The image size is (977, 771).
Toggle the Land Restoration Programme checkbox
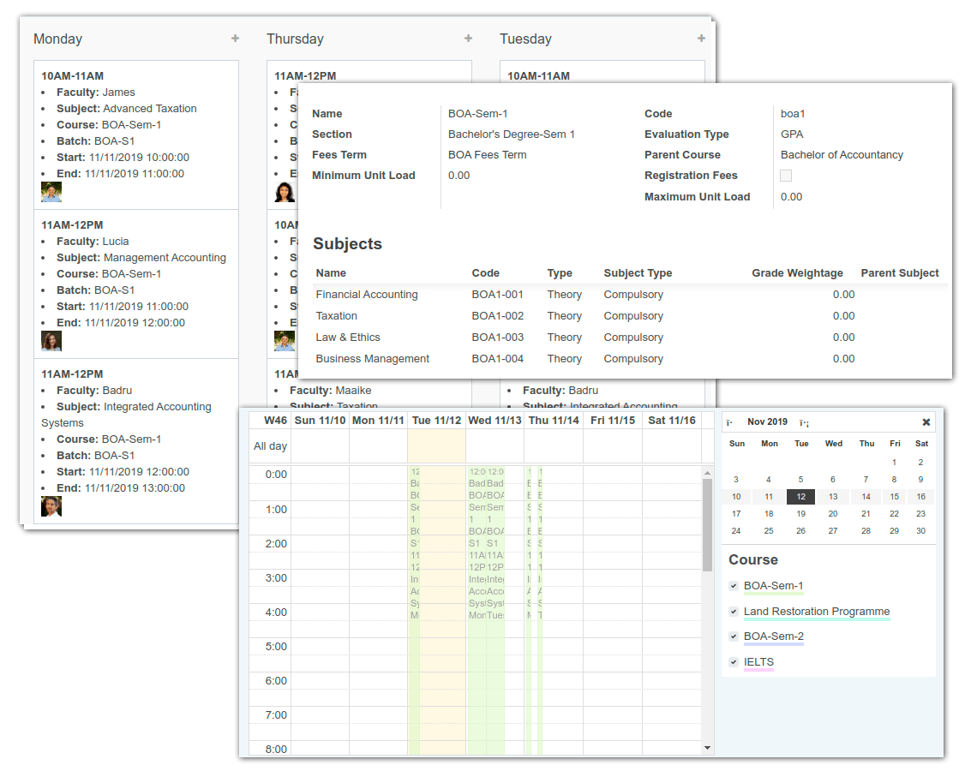[x=734, y=611]
